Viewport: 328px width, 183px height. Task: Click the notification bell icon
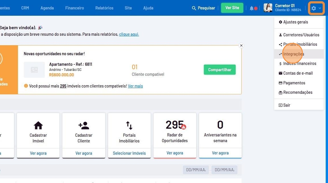click(x=252, y=8)
